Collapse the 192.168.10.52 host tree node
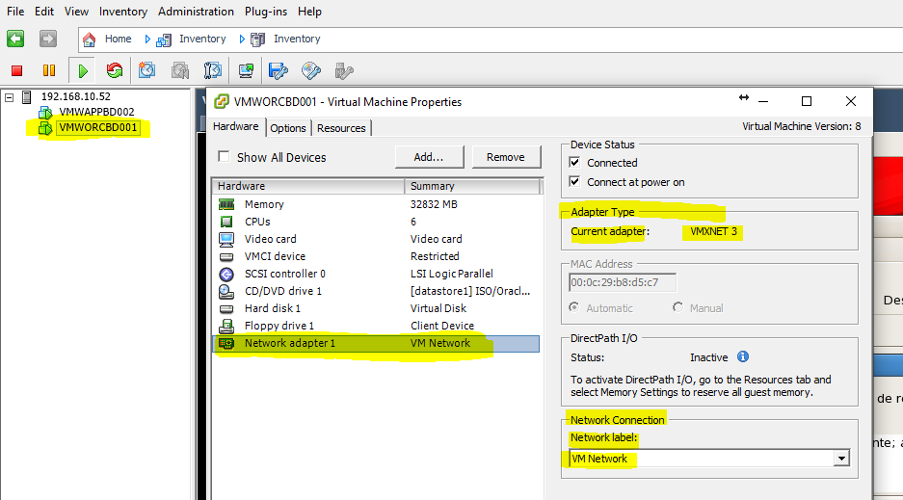 pos(10,97)
